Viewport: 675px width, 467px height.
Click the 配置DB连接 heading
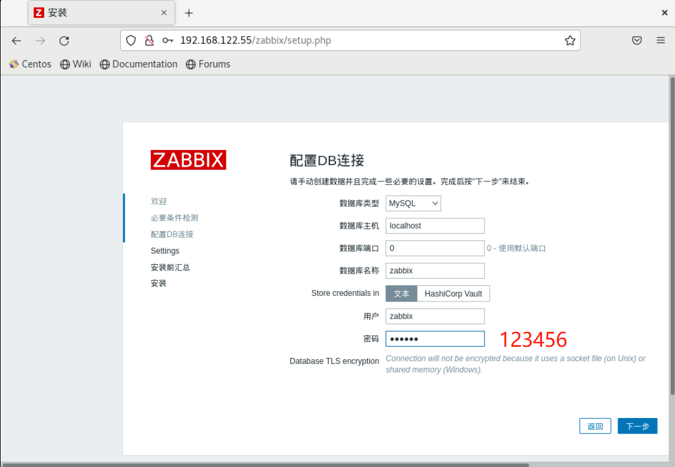[x=327, y=160]
